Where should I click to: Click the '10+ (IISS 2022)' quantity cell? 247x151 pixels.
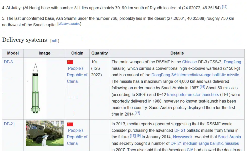(100, 89)
